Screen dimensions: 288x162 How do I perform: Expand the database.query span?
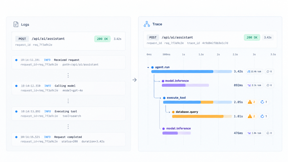point(169,112)
